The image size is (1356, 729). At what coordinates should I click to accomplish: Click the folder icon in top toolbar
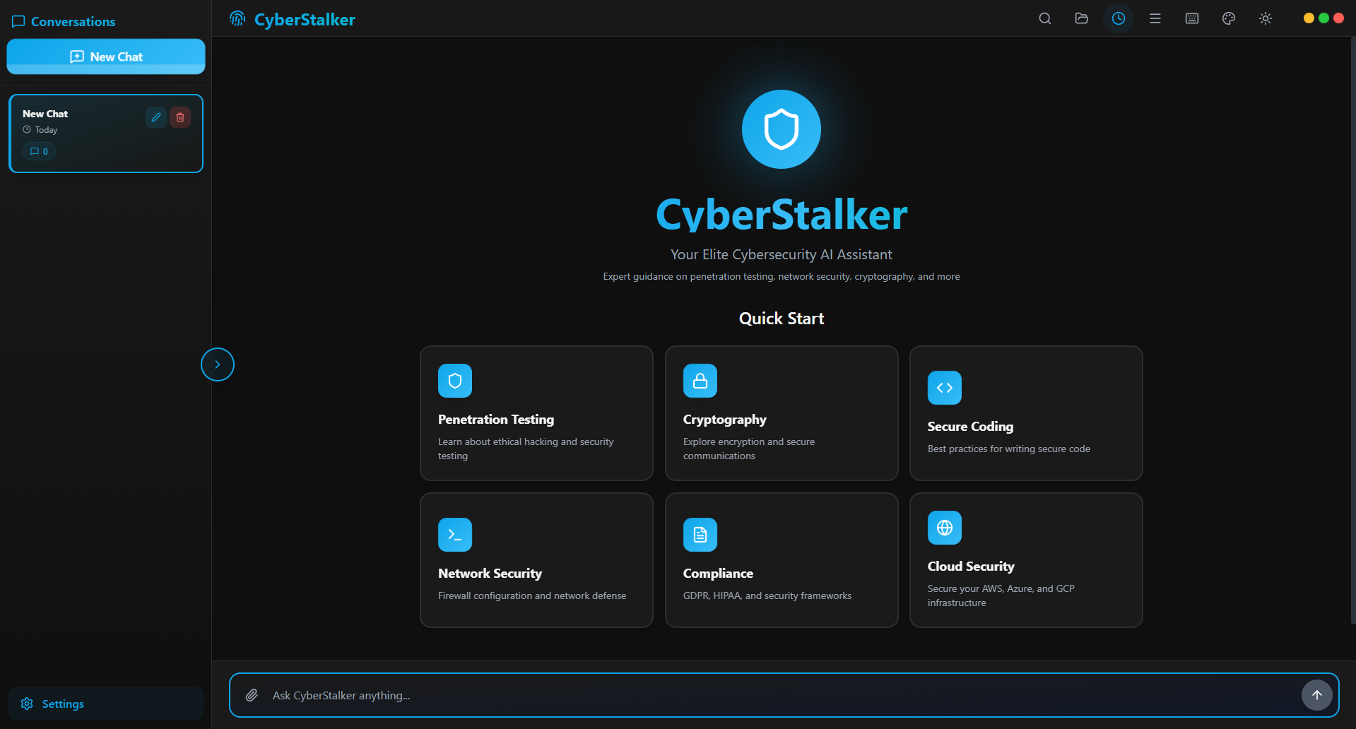pos(1081,18)
